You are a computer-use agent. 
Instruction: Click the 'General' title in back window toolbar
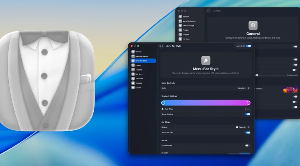pos(217,11)
